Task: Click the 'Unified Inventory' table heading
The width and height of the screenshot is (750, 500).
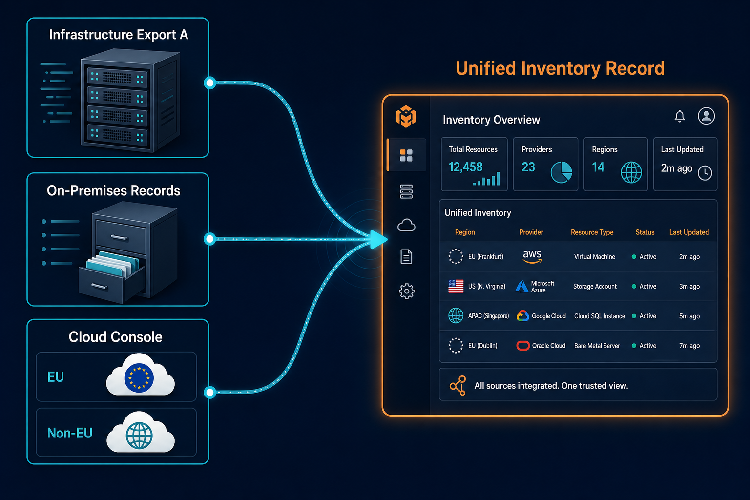Action: pyautogui.click(x=478, y=213)
